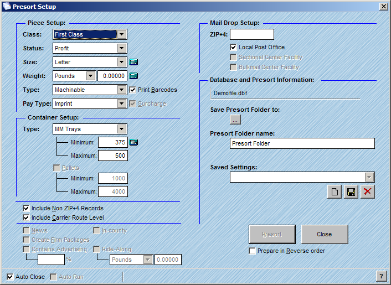This screenshot has width=391, height=285.
Task: Toggle the Print Barcodes checkbox
Action: pos(132,90)
